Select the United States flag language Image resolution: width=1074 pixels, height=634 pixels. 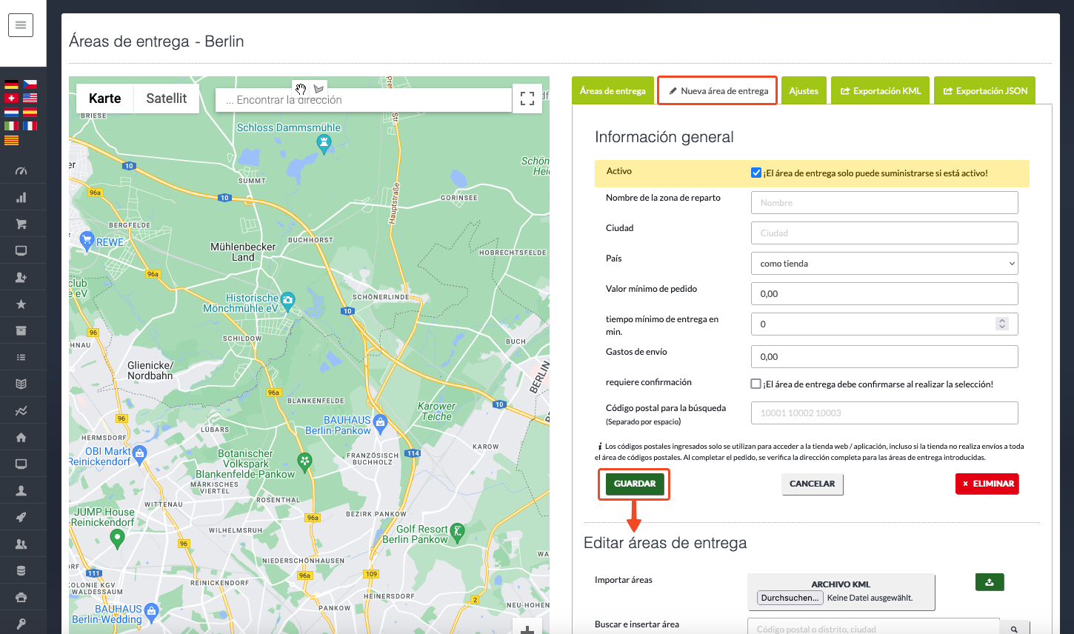pyautogui.click(x=30, y=98)
